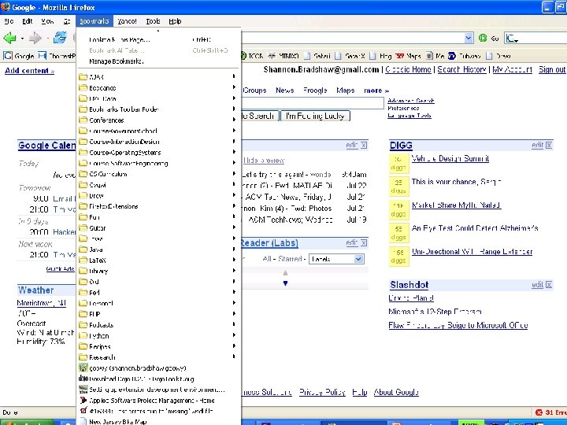
Task: Click the green Go button icon
Action: tap(483, 38)
